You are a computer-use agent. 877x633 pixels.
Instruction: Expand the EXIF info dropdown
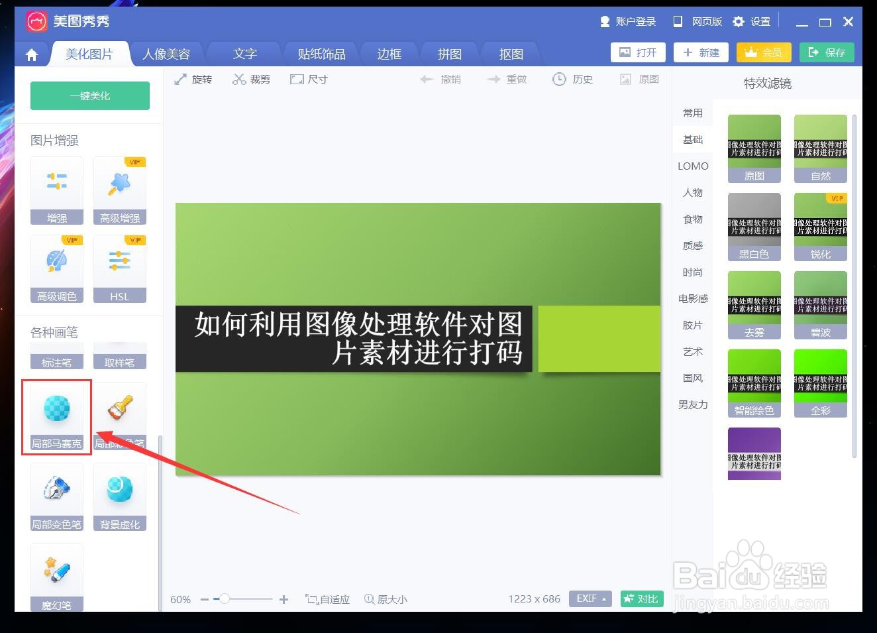pyautogui.click(x=590, y=599)
